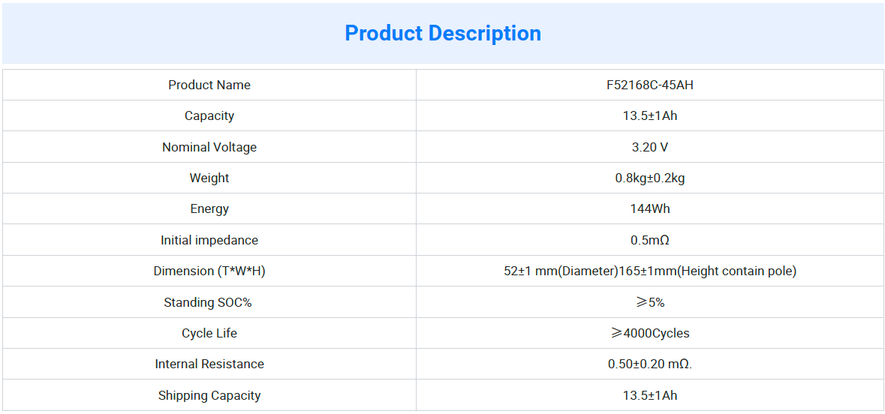Screen dimensions: 885x414
Task: Click the Nominal Voltage label
Action: [x=209, y=147]
